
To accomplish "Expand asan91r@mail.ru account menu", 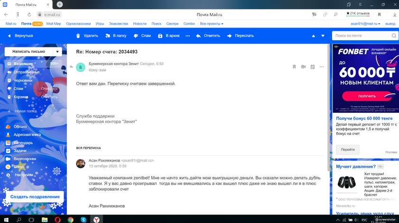I will pos(365,24).
